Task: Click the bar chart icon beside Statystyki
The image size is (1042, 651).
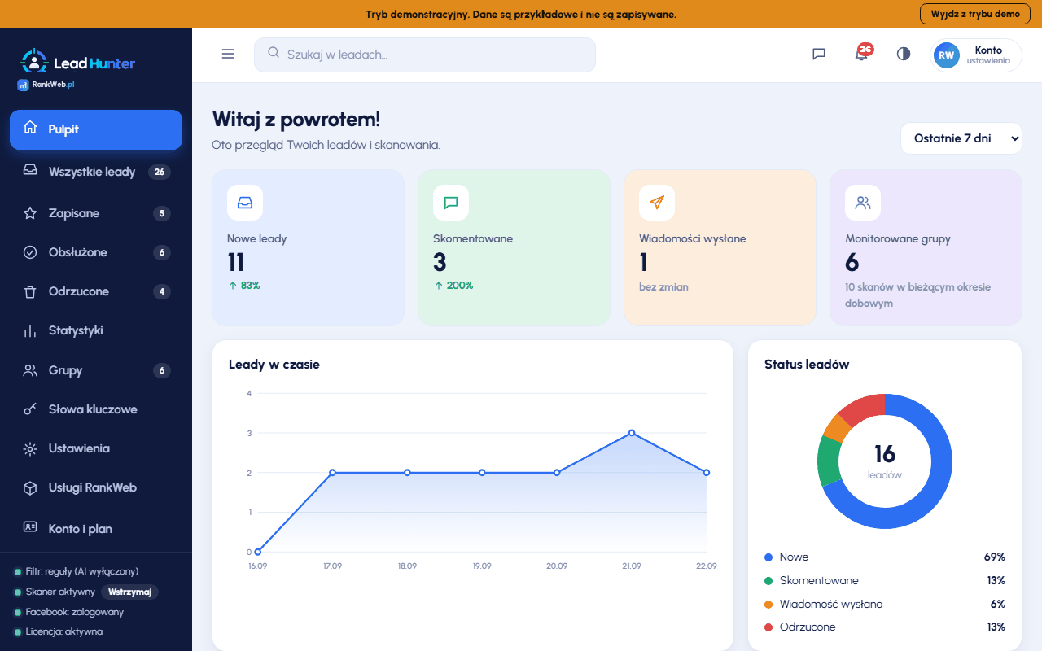Action: point(30,330)
